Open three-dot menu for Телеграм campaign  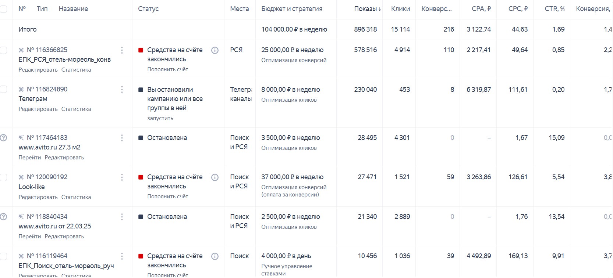pyautogui.click(x=122, y=90)
